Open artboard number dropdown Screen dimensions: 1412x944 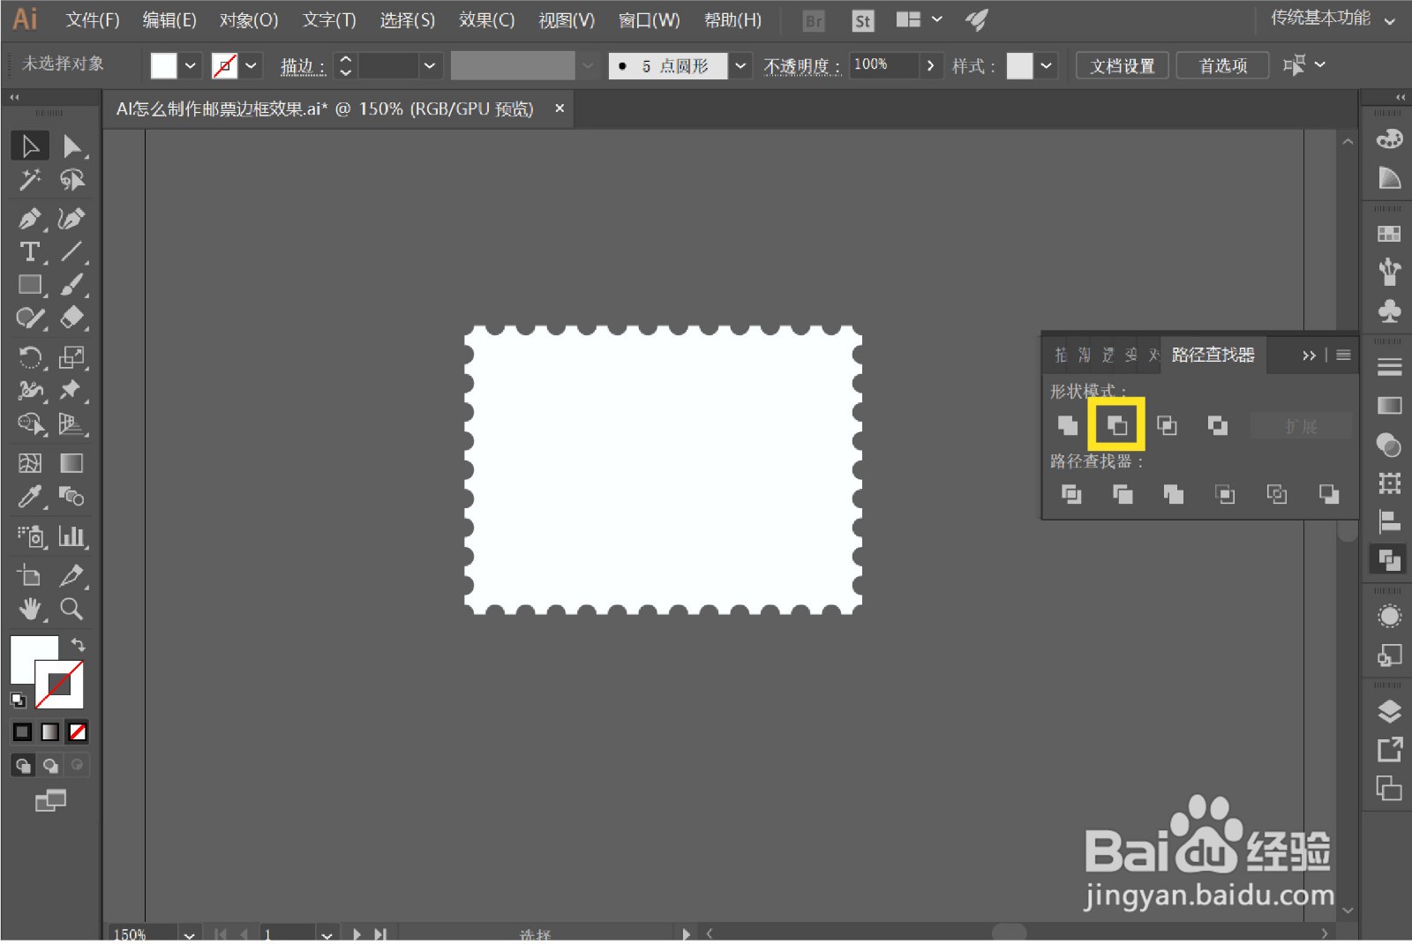point(327,933)
